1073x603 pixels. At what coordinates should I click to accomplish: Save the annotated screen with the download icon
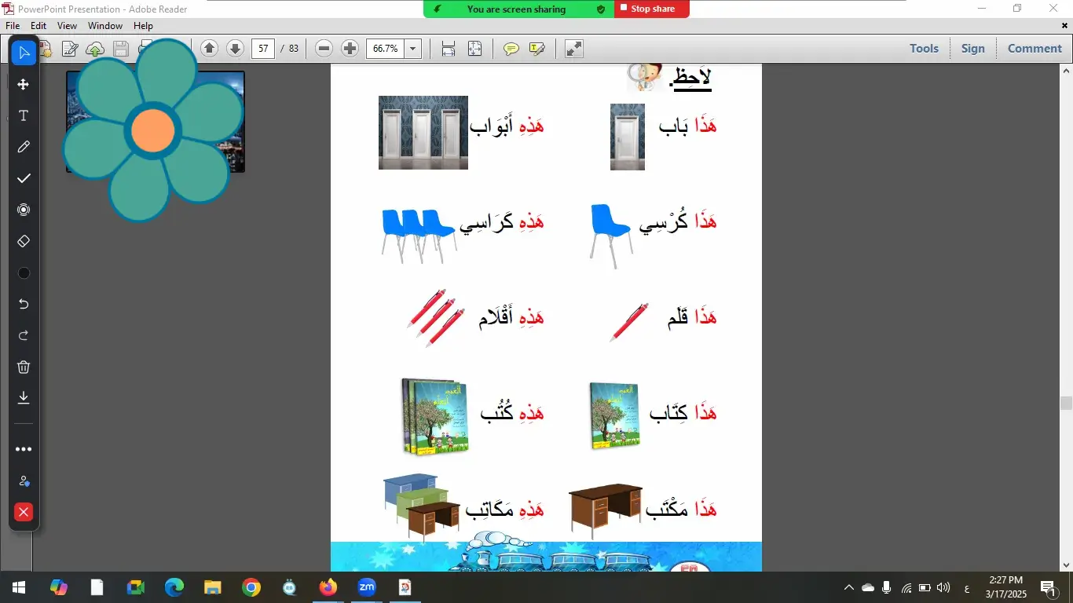pos(23,398)
